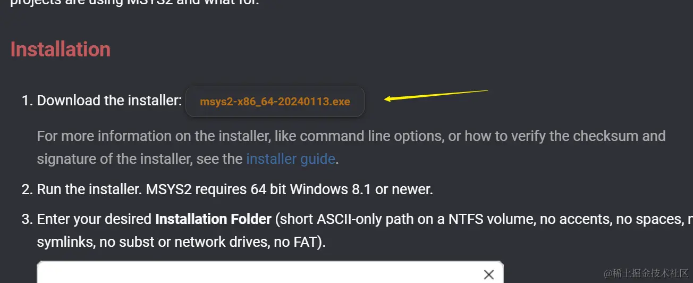
Task: Open the installer guide link
Action: coord(290,159)
